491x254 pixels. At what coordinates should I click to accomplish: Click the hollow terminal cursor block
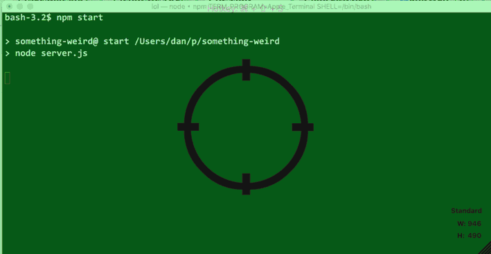8,78
